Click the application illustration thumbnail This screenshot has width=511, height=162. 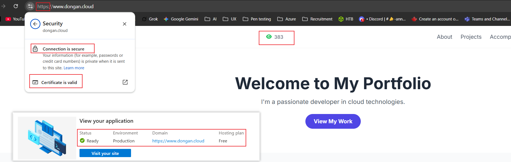tap(47, 138)
